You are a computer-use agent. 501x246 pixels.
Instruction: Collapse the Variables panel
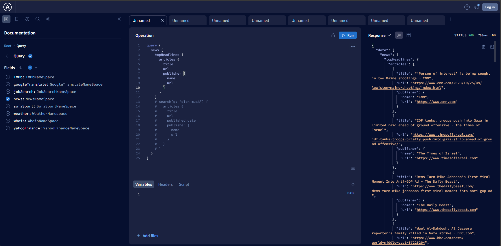[353, 184]
